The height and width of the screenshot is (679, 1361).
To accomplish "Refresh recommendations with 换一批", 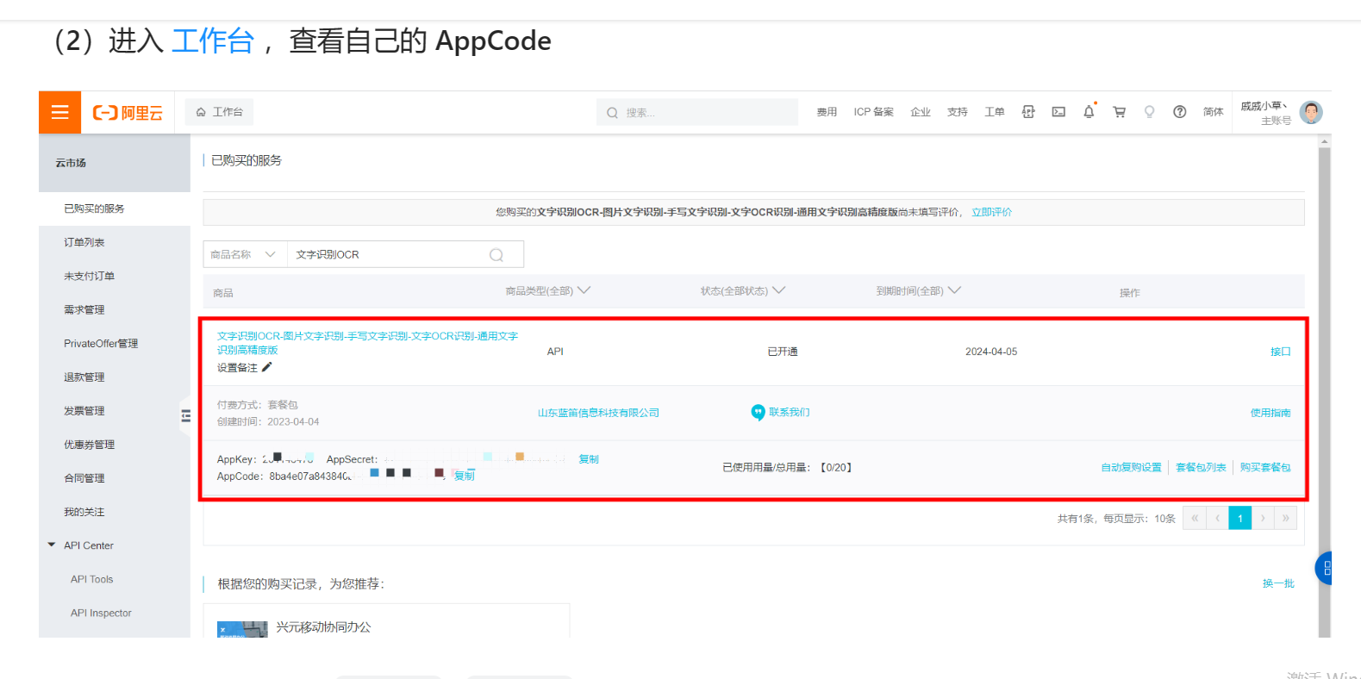I will (x=1278, y=583).
